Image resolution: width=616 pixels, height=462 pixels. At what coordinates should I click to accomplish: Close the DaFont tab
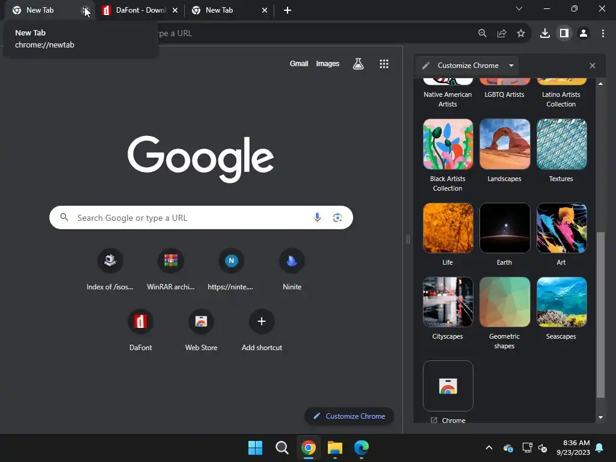(175, 10)
